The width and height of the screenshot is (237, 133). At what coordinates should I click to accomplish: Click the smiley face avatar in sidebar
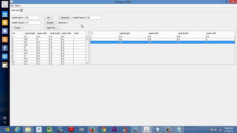tap(5, 4)
